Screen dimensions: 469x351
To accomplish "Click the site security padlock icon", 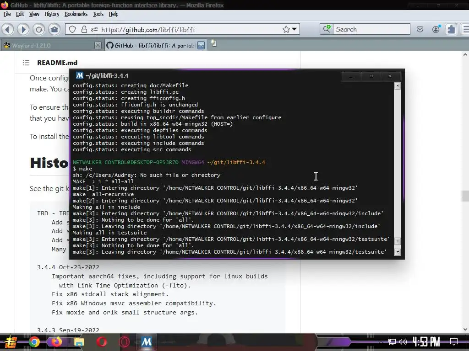I will pyautogui.click(x=84, y=29).
